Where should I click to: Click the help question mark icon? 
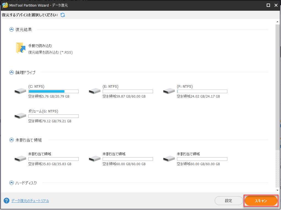(6, 201)
